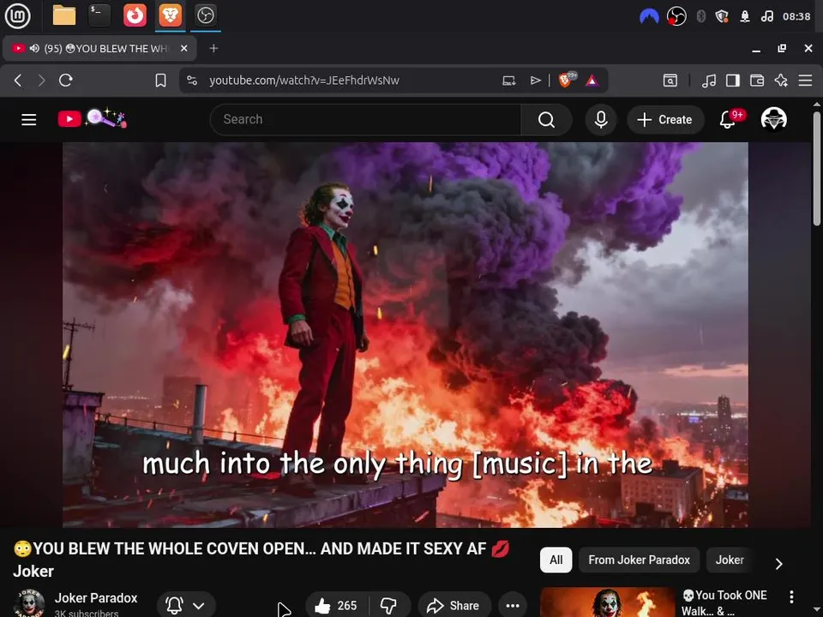
Task: Select the YOU BLEW THE WH... browser tab
Action: coord(99,48)
